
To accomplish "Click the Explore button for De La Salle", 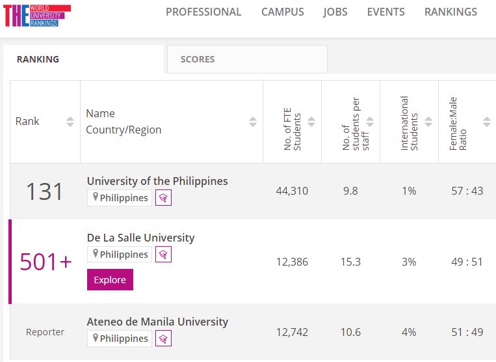I will pyautogui.click(x=110, y=280).
